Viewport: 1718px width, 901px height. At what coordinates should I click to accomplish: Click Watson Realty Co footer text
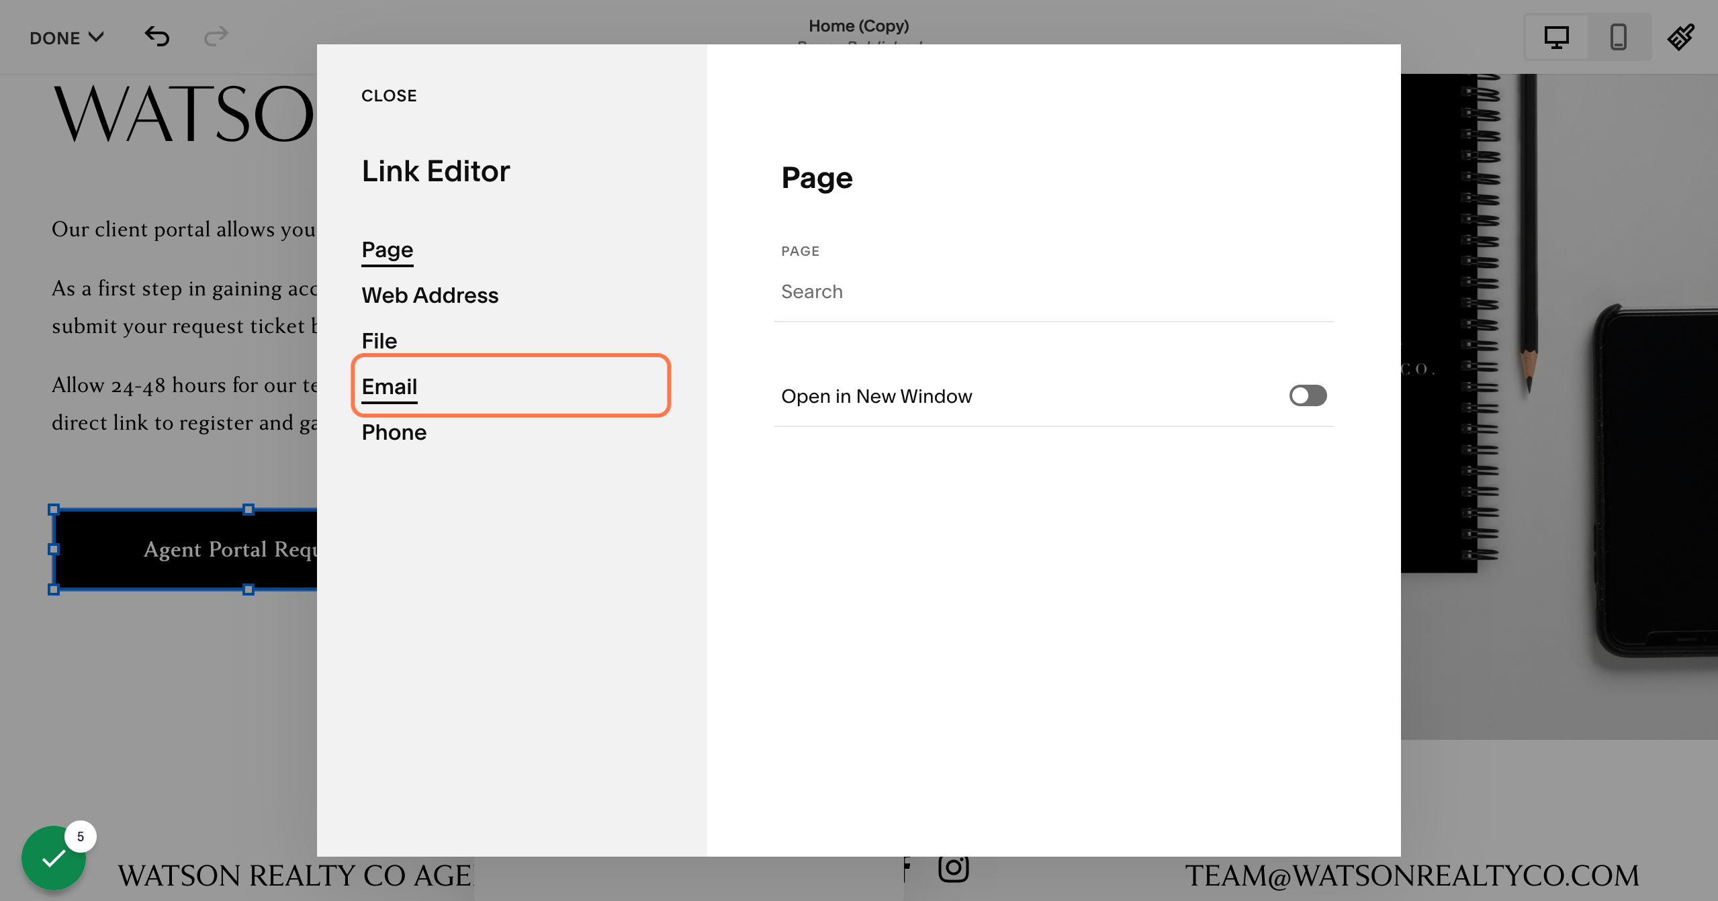(x=296, y=875)
